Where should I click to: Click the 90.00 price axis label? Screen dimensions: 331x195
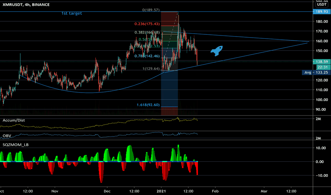pos(321,109)
